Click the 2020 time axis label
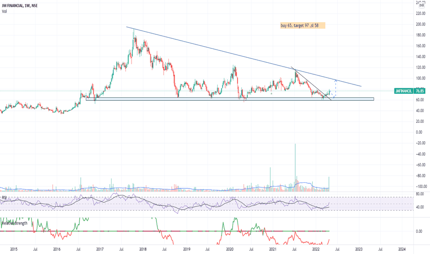 [x=230, y=249]
